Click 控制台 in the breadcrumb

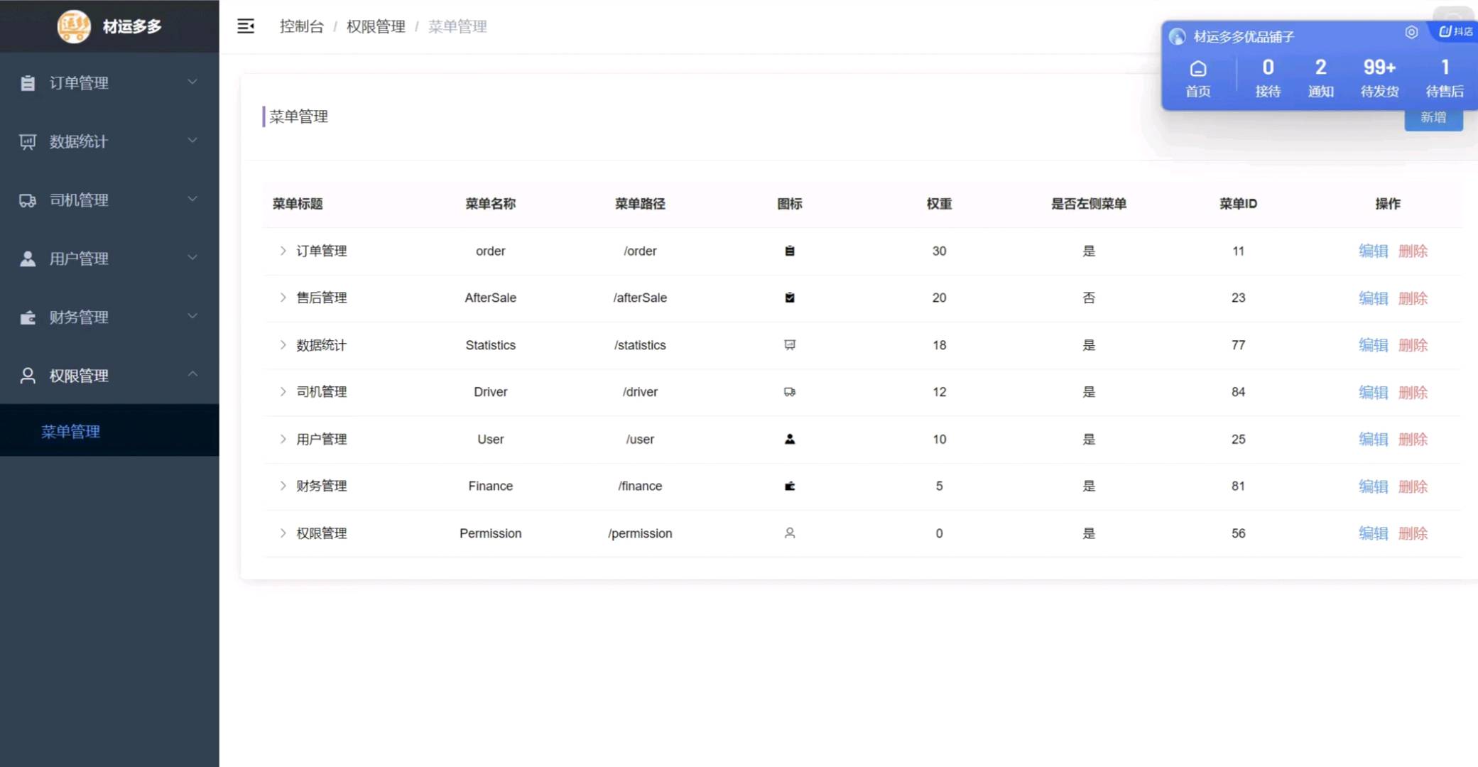(301, 26)
